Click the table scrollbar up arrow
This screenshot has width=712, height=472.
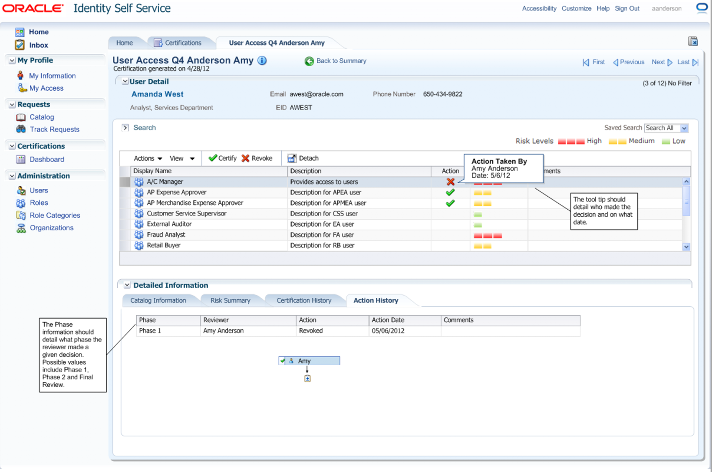pyautogui.click(x=686, y=182)
